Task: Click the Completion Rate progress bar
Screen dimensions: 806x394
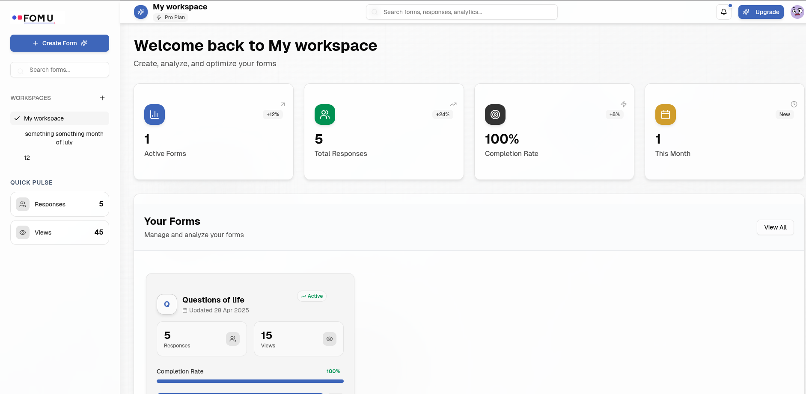Action: pyautogui.click(x=250, y=381)
